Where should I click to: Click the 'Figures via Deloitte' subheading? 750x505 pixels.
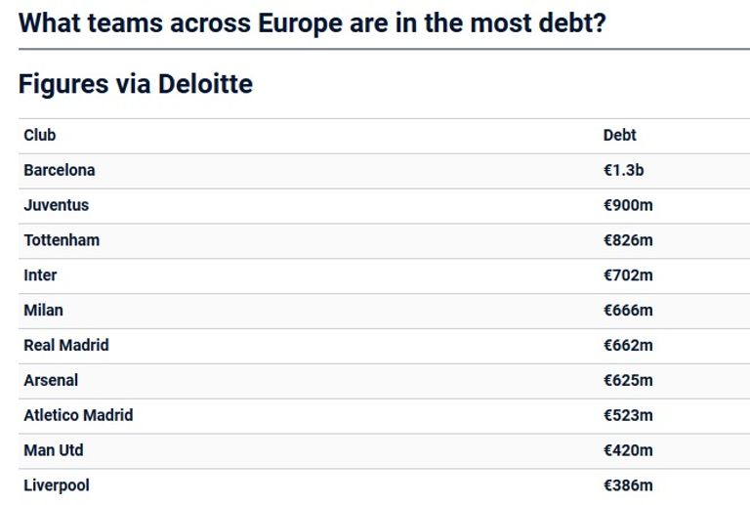(136, 84)
